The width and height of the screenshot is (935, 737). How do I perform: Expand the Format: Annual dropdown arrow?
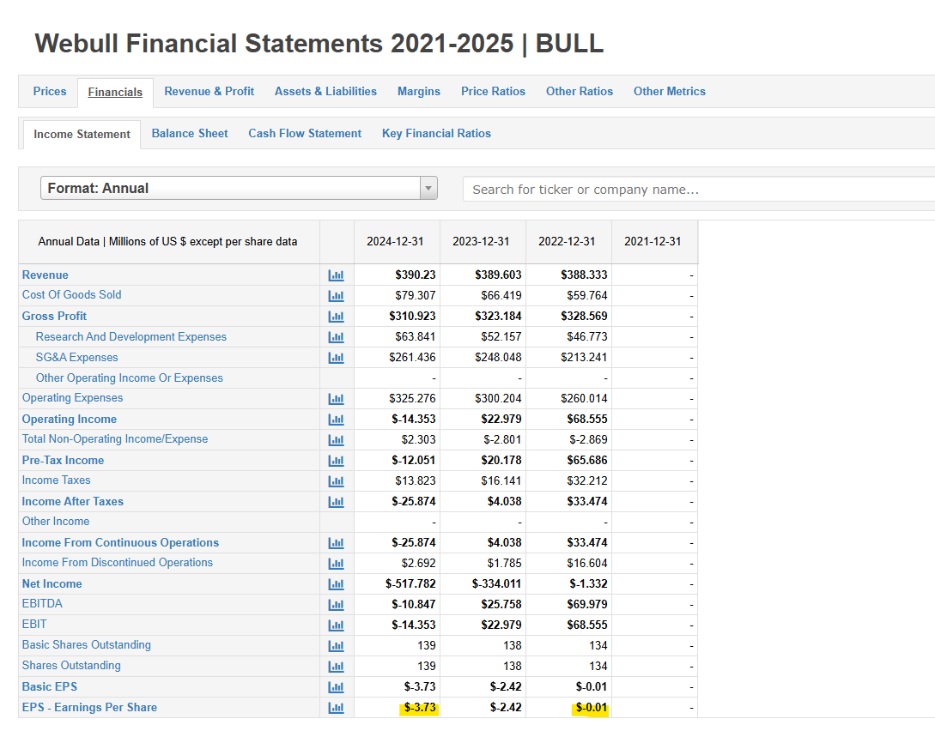point(428,188)
